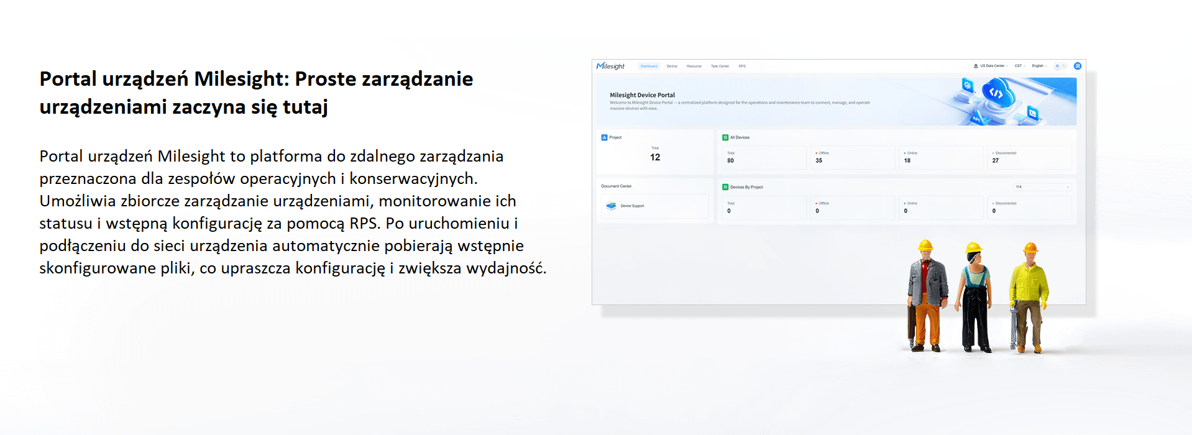Click the green Devices By Project icon
The width and height of the screenshot is (1192, 435).
(725, 187)
